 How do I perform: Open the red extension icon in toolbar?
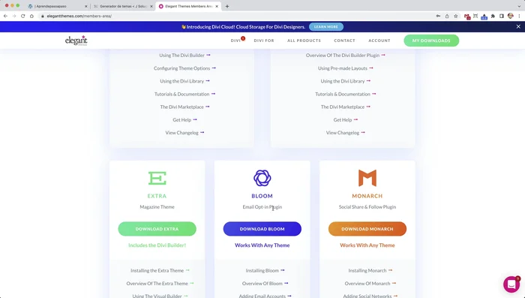(467, 17)
